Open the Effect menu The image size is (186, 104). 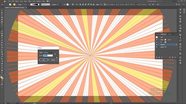tap(30, 1)
